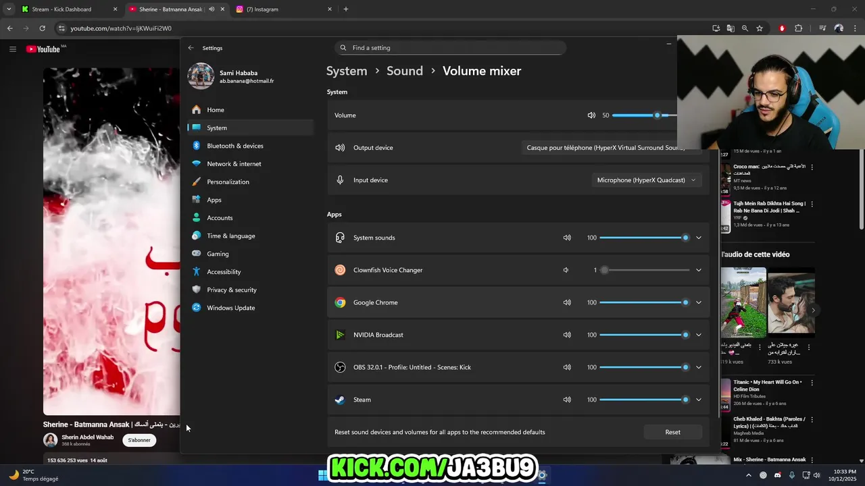Click the zoom magnifier icon in address bar

745,28
